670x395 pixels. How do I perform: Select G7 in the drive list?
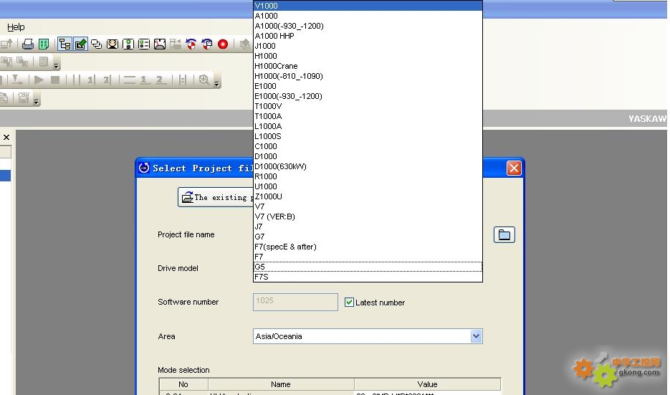click(368, 237)
